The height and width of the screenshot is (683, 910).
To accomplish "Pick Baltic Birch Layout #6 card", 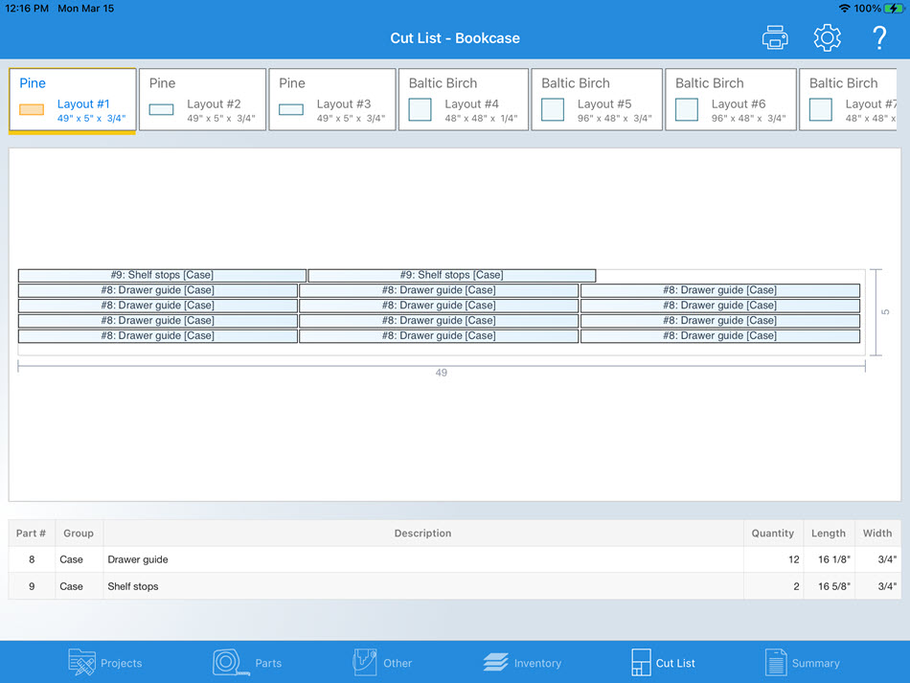I will [730, 100].
